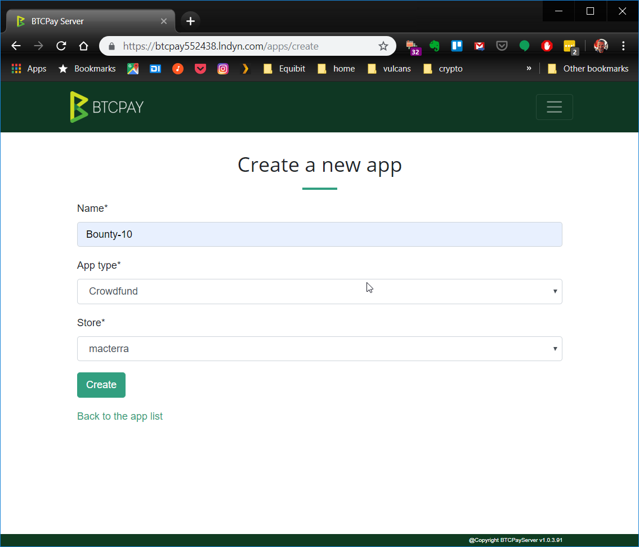The image size is (639, 547).
Task: Open the BTCPay navigation hamburger menu
Action: click(x=555, y=106)
